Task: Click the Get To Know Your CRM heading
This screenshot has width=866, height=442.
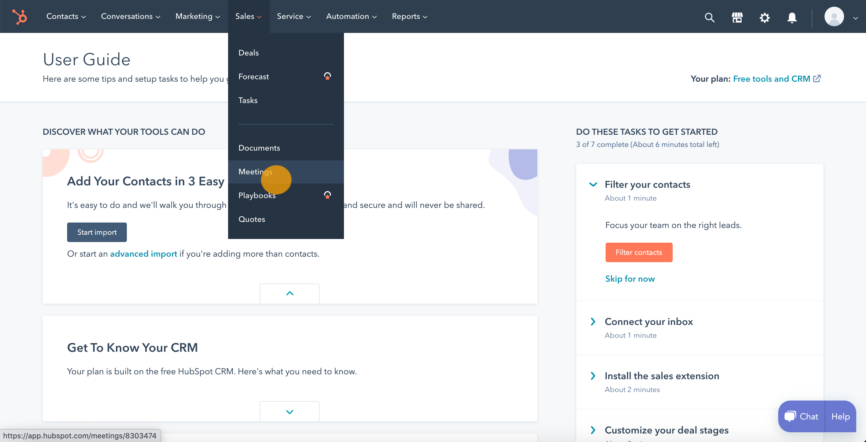Action: (132, 348)
